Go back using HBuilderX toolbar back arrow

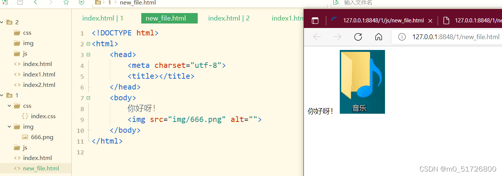(x=36, y=3)
